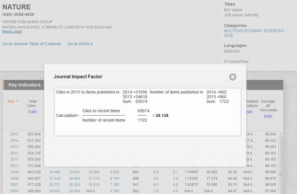297x194 pixels.
Task: Open 2008 impact factor value 31.434
Action: coord(55,178)
